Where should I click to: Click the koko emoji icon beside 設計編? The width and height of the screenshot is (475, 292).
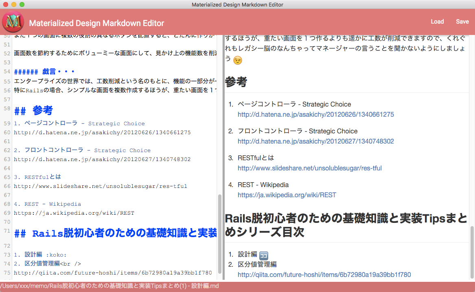coord(264,256)
